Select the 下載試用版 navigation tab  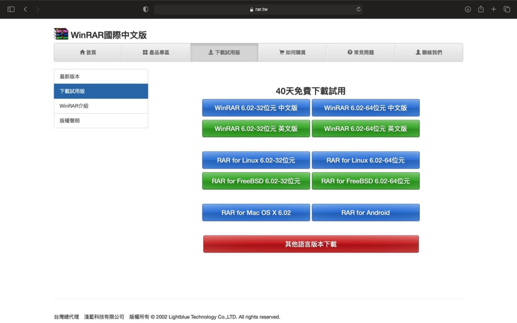(224, 52)
